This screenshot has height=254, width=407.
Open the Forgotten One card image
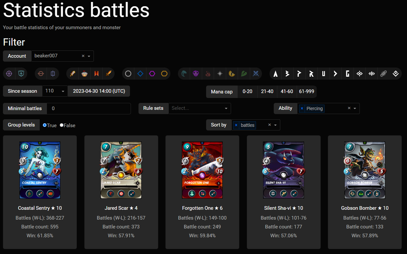point(202,170)
